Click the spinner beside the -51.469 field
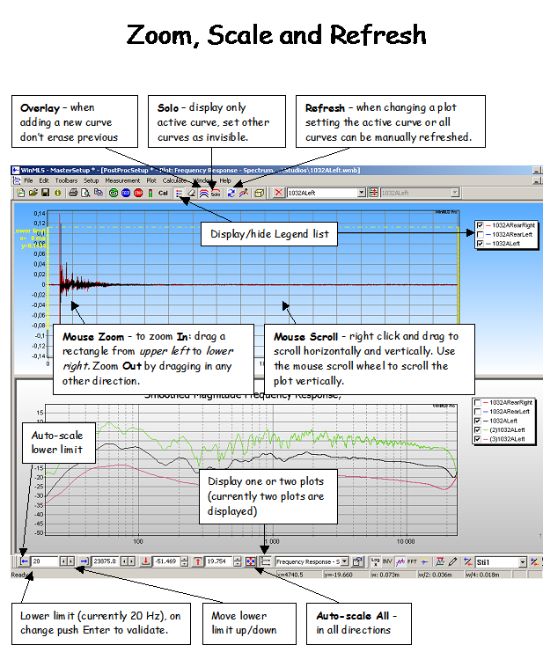 click(185, 561)
